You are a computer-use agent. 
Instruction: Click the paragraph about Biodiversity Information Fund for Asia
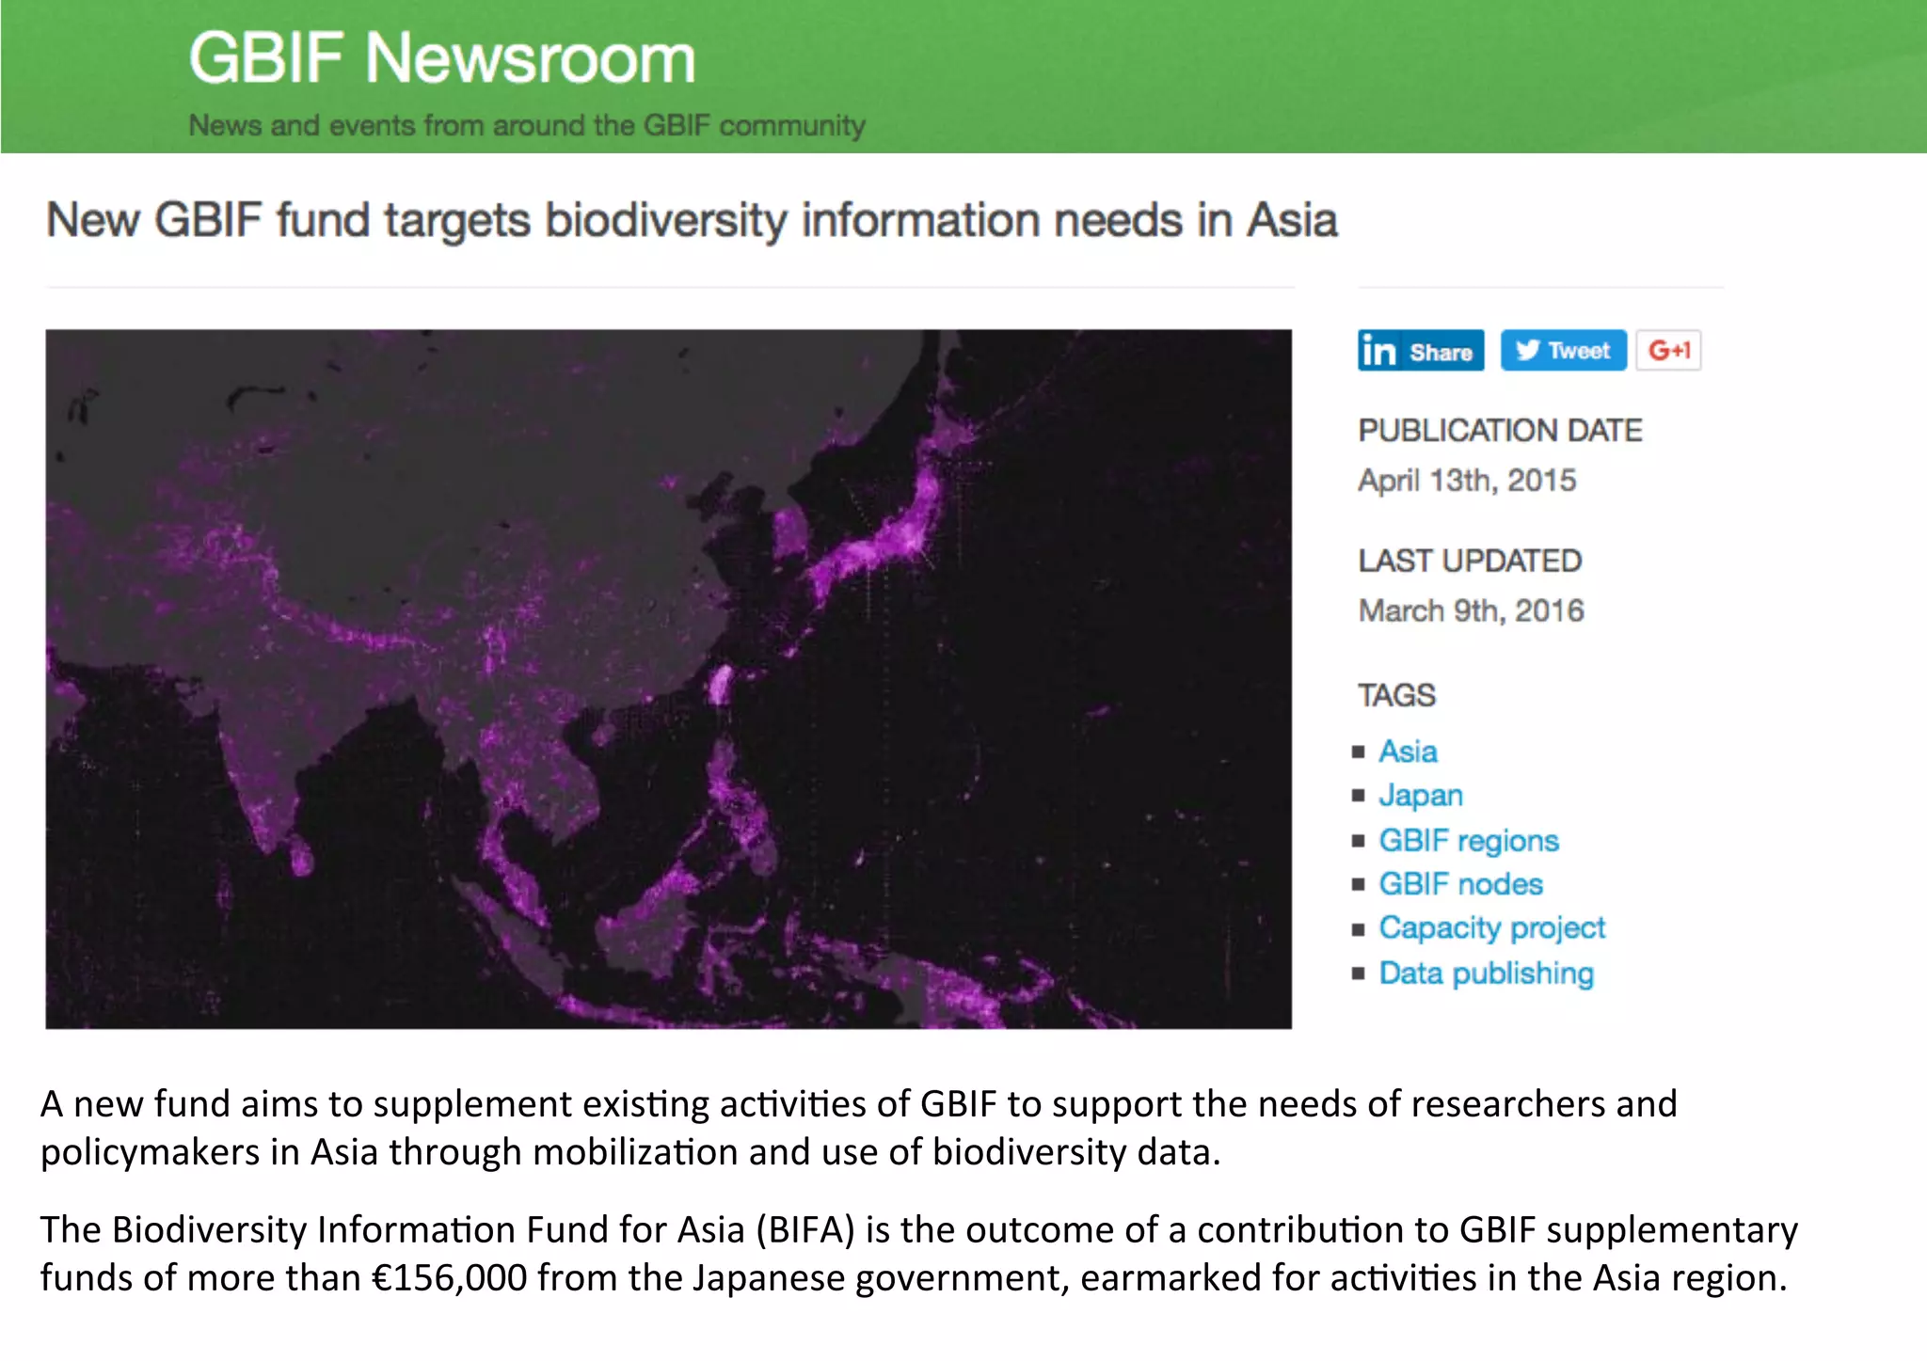click(x=918, y=1254)
